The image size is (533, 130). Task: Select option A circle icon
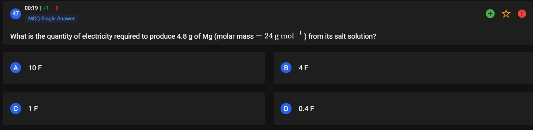point(15,68)
